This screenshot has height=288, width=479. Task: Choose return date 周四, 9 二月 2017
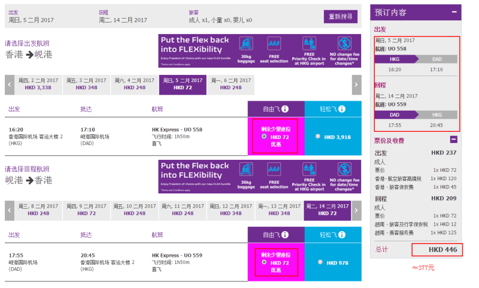click(x=86, y=210)
